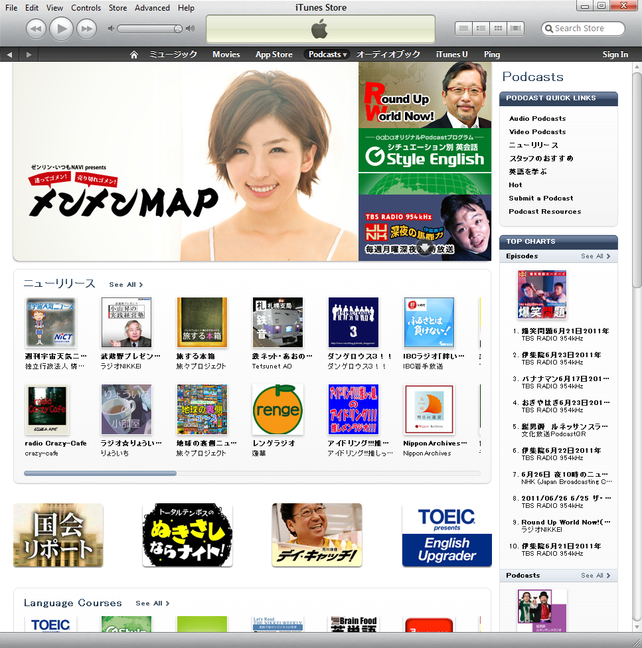Open the radio Crazy-Cafe artwork
Screen dimensions: 642x648
coord(47,410)
